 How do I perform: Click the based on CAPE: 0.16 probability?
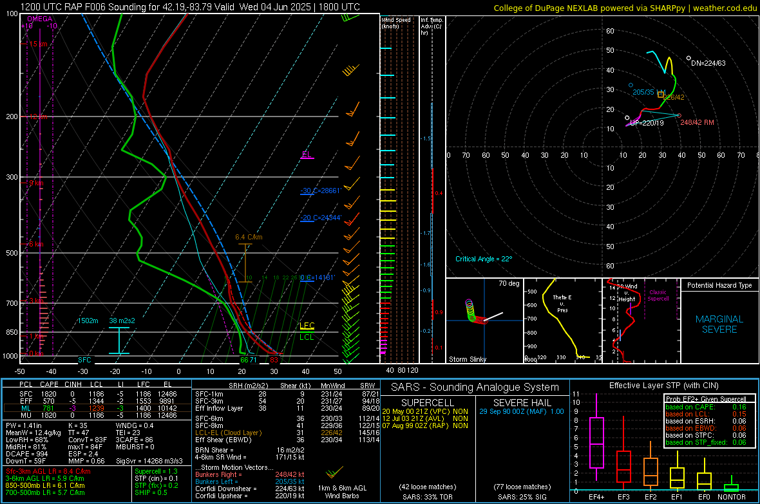point(706,407)
